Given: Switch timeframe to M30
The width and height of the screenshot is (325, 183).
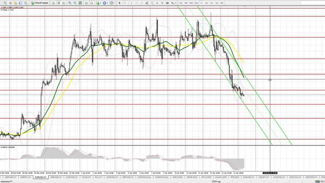Looking at the screenshot, I should tap(197, 3).
